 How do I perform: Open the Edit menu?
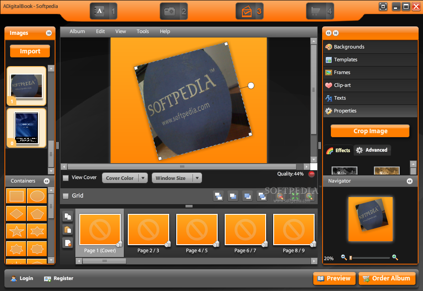tap(100, 31)
